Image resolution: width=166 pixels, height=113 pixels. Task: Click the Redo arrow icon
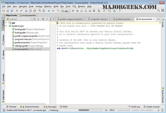click(21, 11)
